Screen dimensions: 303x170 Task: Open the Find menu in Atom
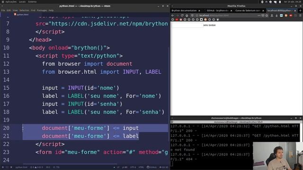(x=33, y=10)
